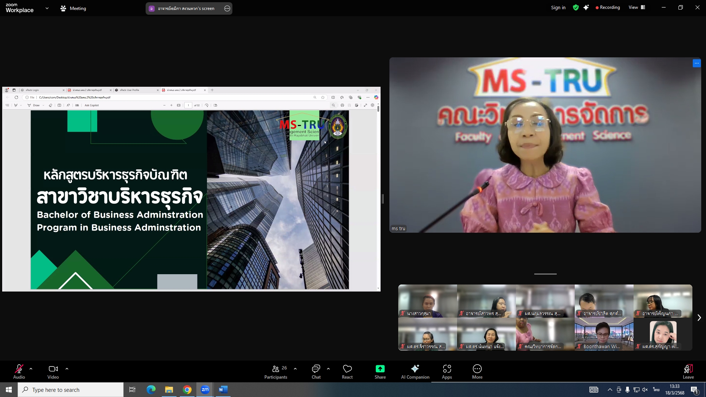
Task: Select the Meeting tab
Action: click(73, 8)
